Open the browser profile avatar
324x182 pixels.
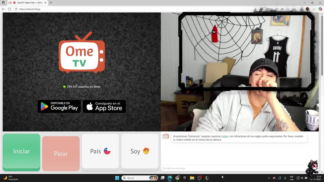[x=308, y=9]
